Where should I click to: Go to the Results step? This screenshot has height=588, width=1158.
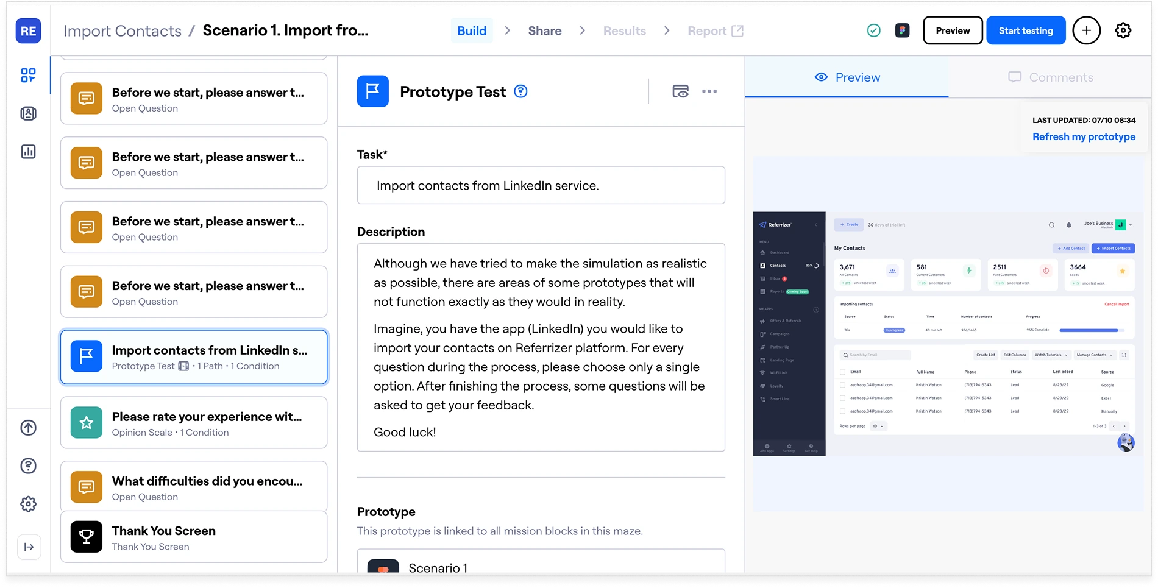[x=624, y=30]
